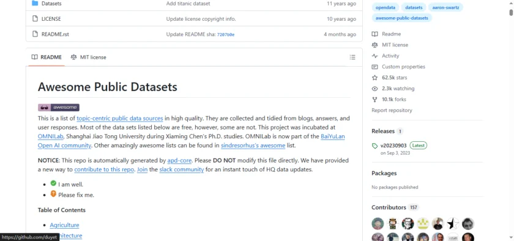Viewport: 514px width, 241px height.
Task: Click the Join link
Action: [142, 169]
